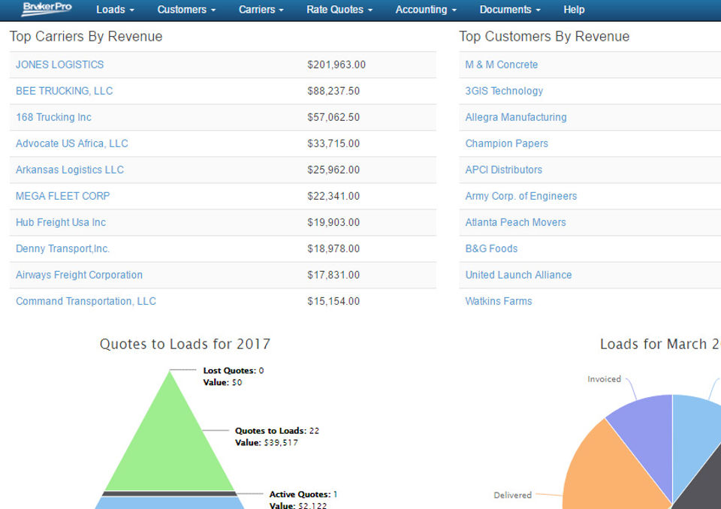Click the $88,237.50 revenue value
This screenshot has width=721, height=509.
333,91
